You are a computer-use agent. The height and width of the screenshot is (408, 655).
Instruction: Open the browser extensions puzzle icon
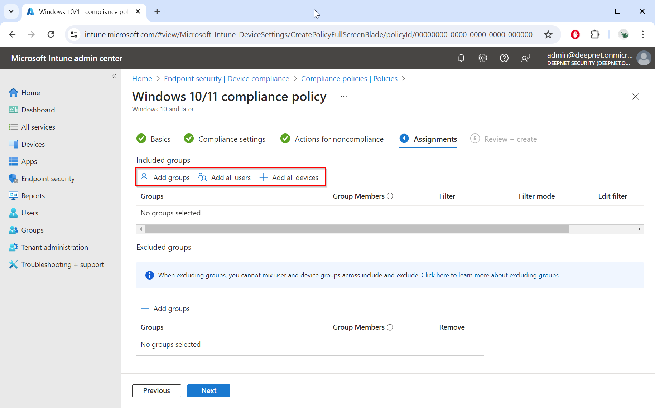(x=594, y=34)
